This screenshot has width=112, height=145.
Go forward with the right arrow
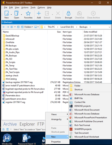[x=8, y=27]
